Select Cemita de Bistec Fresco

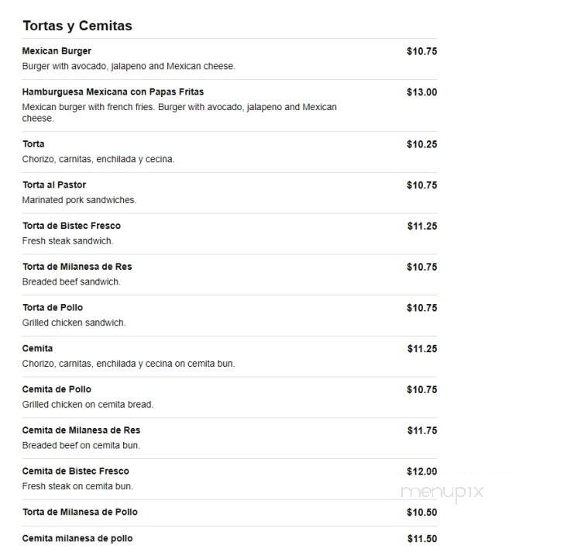[x=76, y=471]
